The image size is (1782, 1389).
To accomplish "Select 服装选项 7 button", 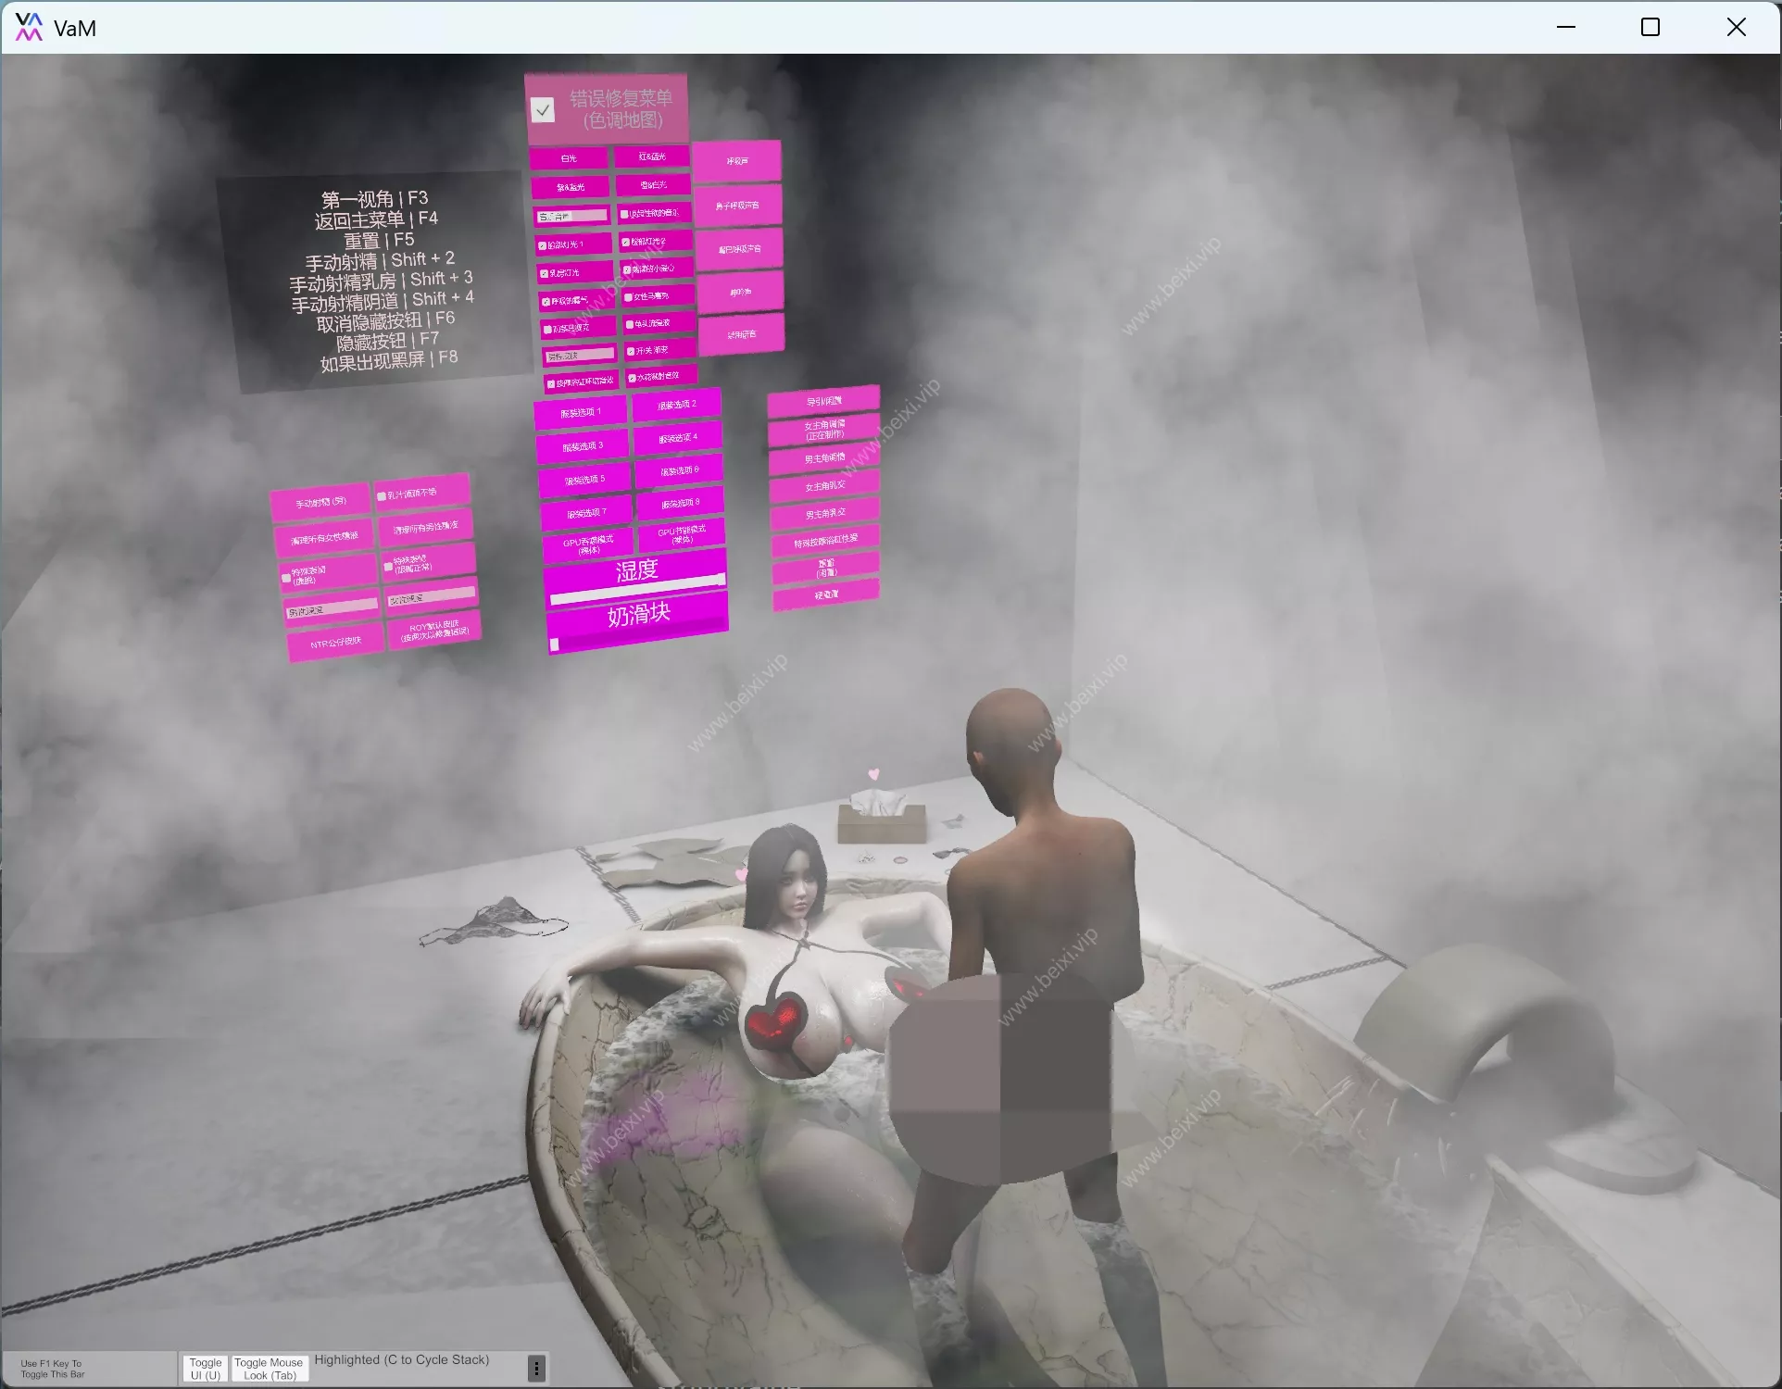I will (x=586, y=513).
